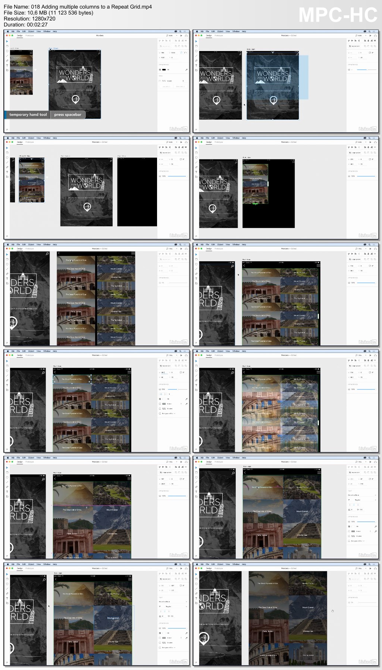This screenshot has height=670, width=382.
Task: Click the back arrow in tenth frame artboard
Action: (245, 473)
